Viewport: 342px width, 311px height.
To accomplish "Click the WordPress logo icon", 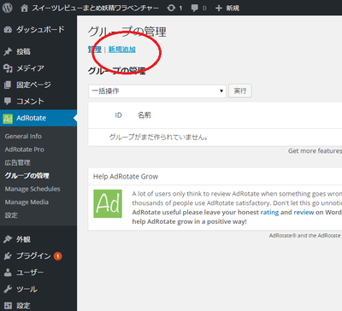I will [x=7, y=8].
